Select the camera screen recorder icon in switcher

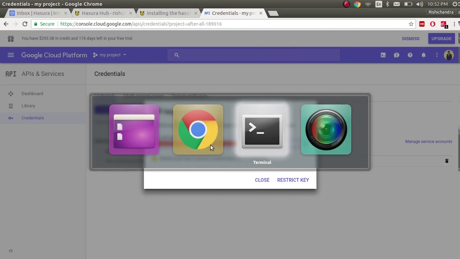click(x=326, y=129)
